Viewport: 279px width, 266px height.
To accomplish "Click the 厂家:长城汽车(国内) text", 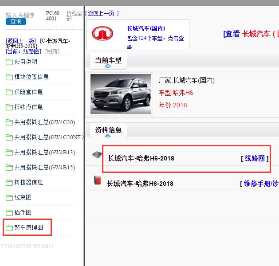I will point(186,81).
